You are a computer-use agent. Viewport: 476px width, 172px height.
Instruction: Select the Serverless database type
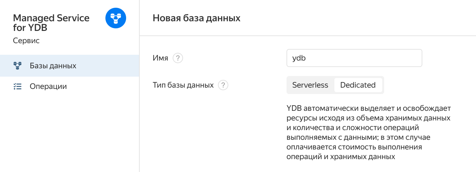(x=310, y=85)
